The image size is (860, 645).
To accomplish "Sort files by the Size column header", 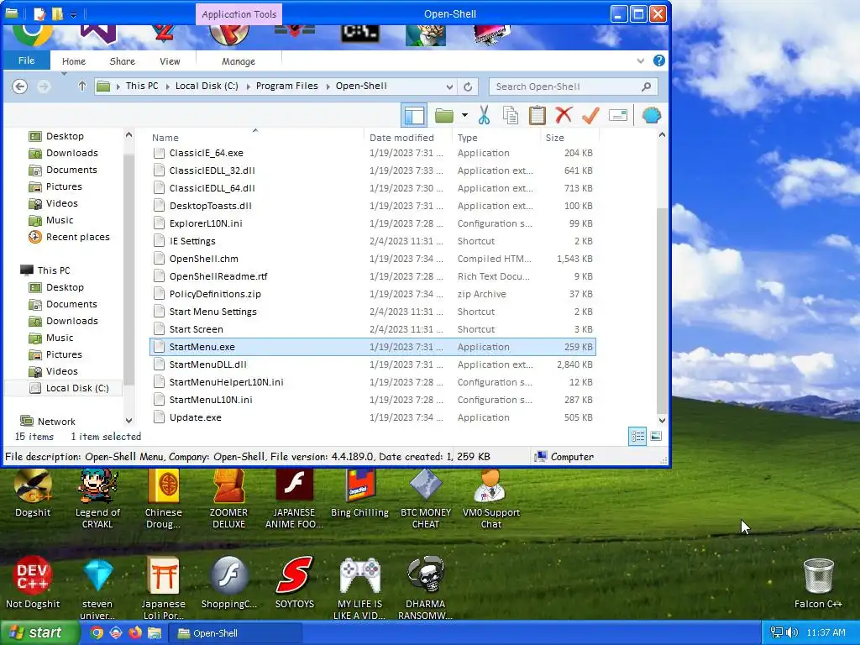I will 554,138.
